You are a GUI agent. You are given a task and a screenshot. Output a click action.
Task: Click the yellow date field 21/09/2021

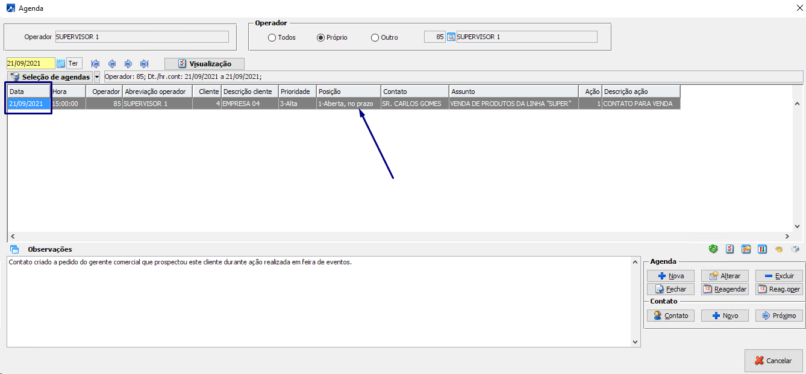tap(31, 63)
